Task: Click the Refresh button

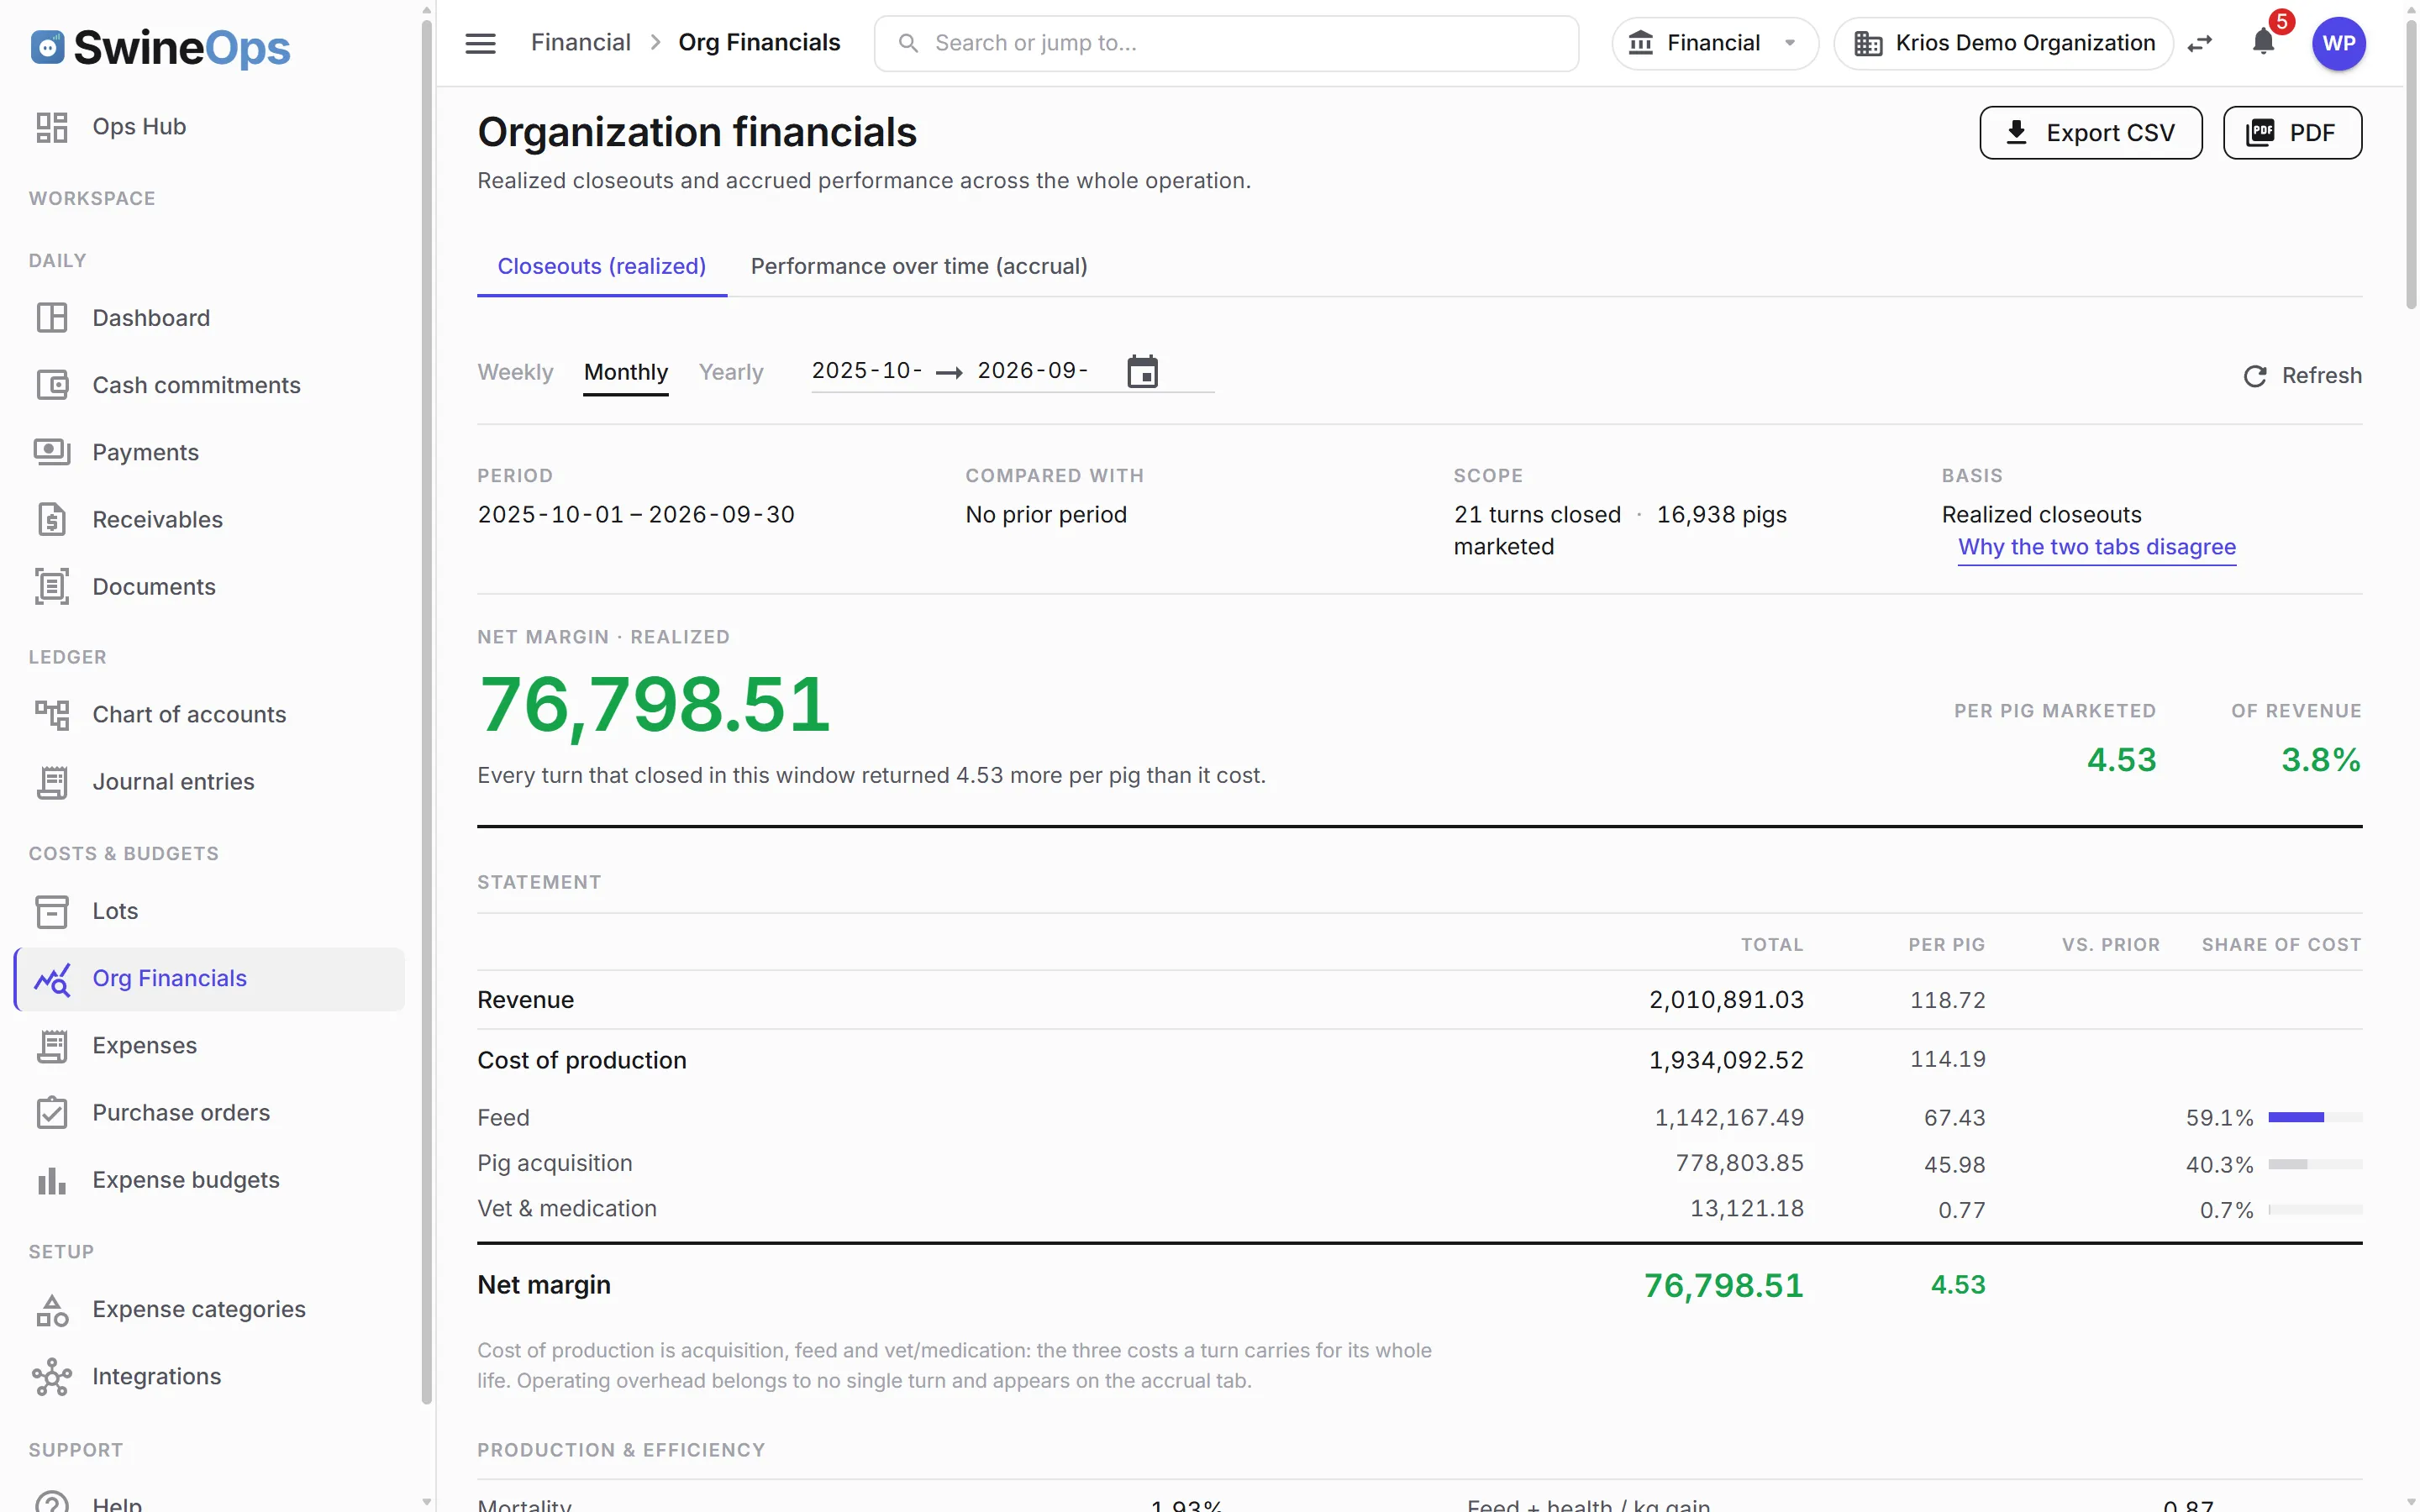Action: point(2302,376)
